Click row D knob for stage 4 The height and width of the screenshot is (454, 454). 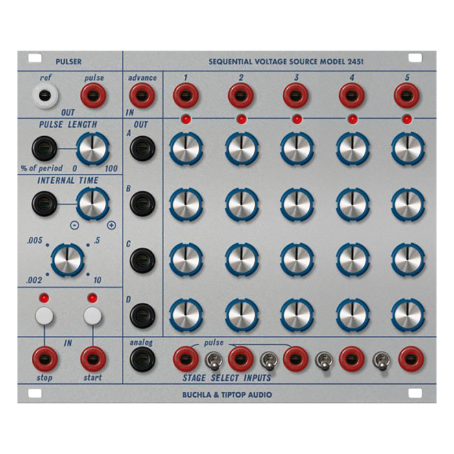(x=353, y=315)
